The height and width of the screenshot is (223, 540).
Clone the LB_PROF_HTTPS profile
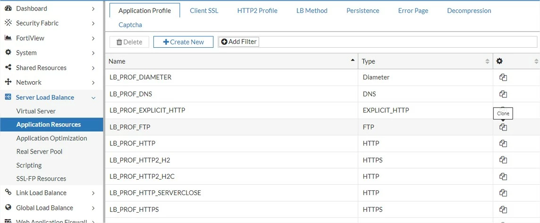click(x=503, y=210)
